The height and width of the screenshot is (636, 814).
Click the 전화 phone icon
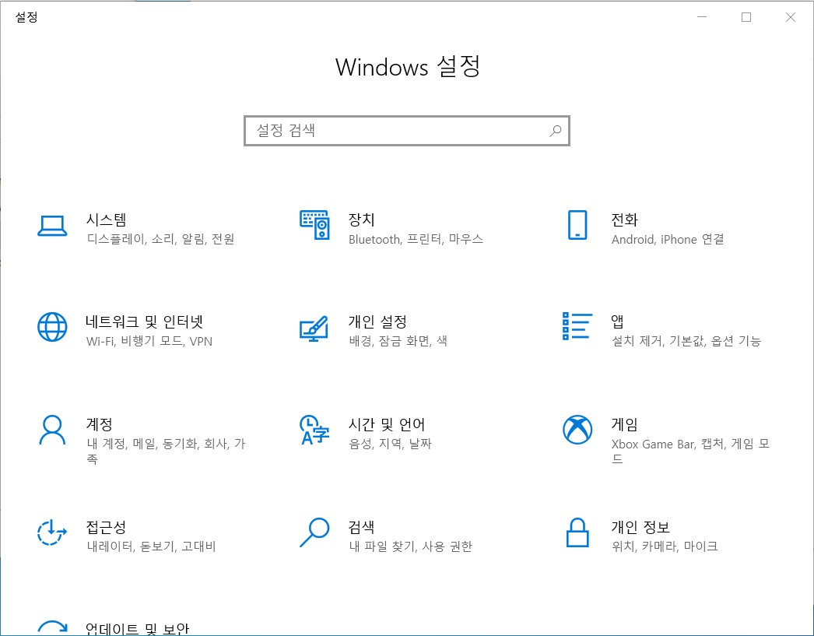click(x=577, y=225)
